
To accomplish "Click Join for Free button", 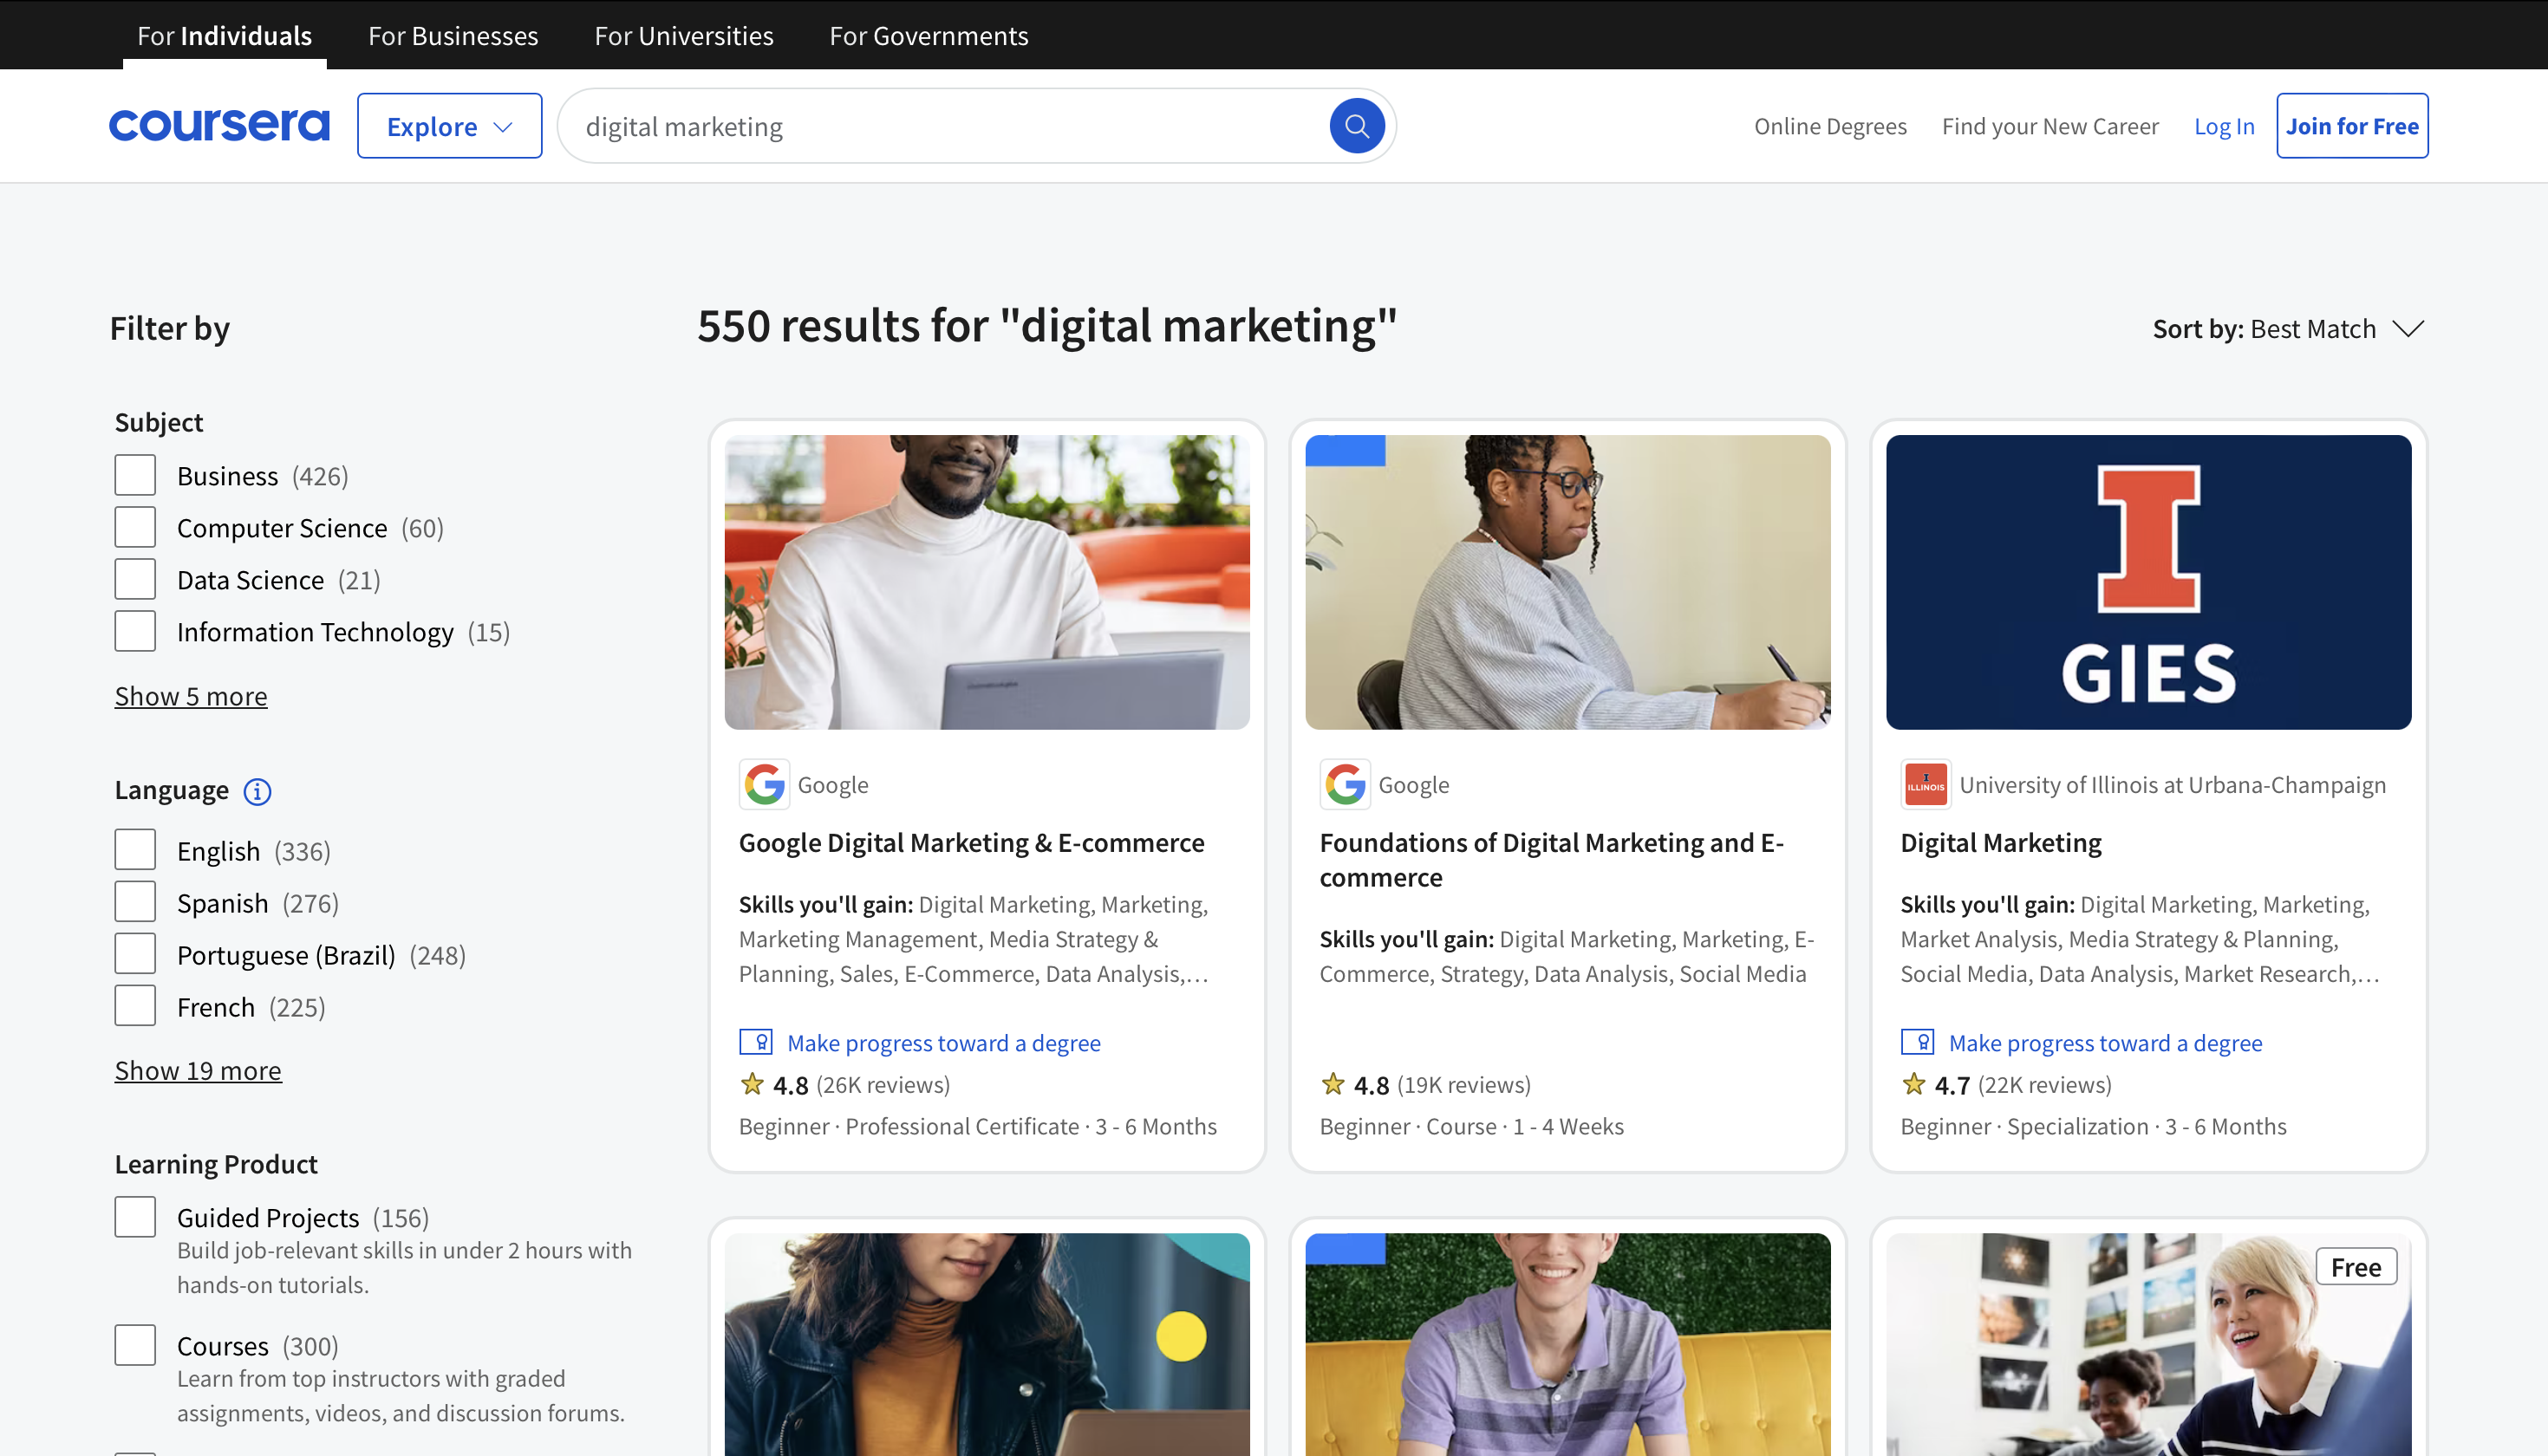I will coord(2351,126).
